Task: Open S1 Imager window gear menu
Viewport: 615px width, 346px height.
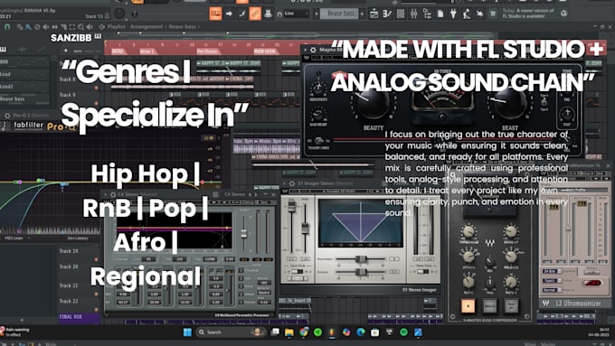Action: click(x=292, y=183)
